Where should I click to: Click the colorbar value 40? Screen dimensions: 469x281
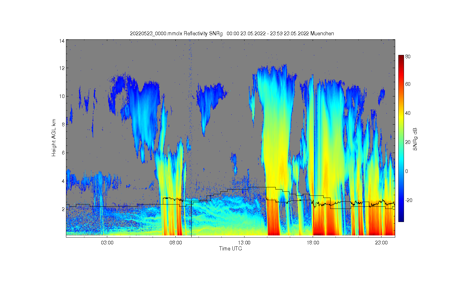[x=408, y=113]
